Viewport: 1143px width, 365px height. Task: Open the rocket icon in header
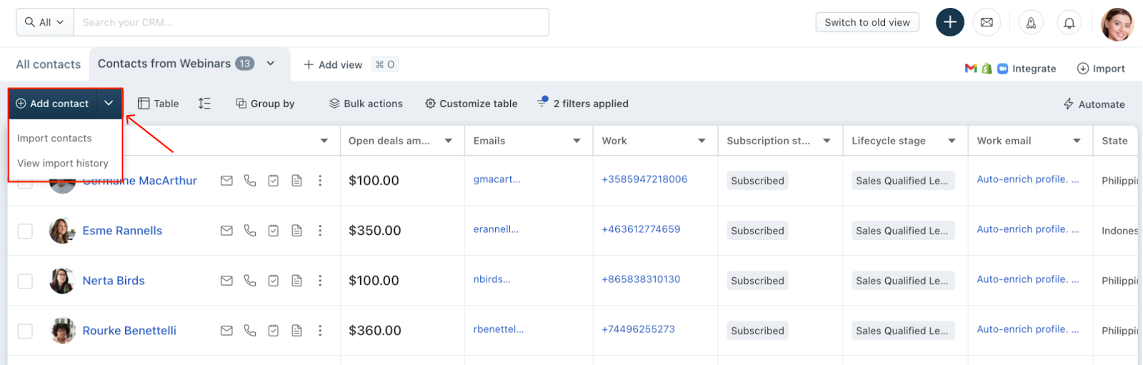click(x=1031, y=23)
